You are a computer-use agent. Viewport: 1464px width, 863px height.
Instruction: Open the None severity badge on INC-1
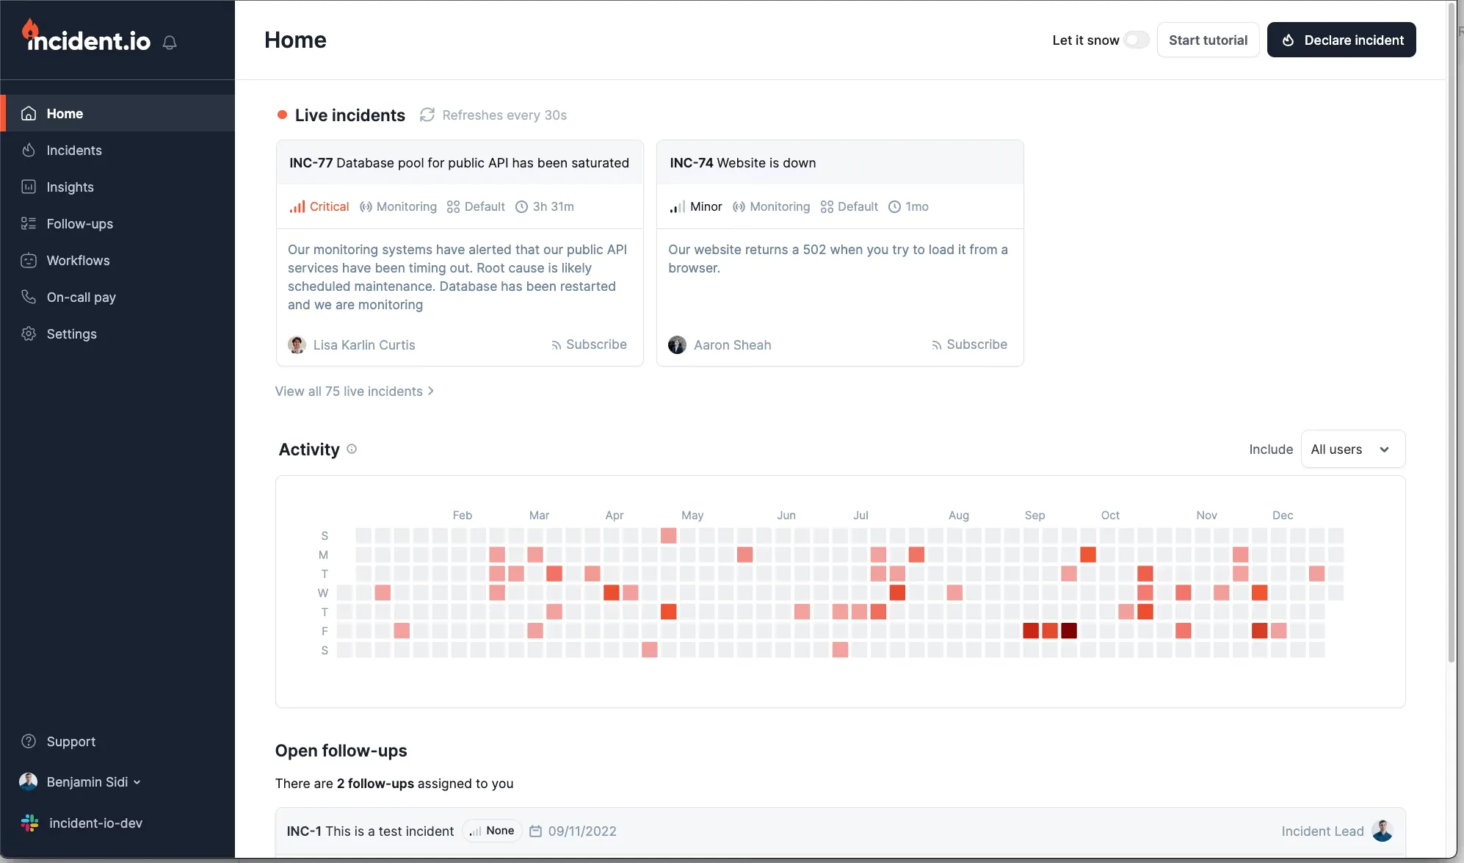tap(493, 831)
